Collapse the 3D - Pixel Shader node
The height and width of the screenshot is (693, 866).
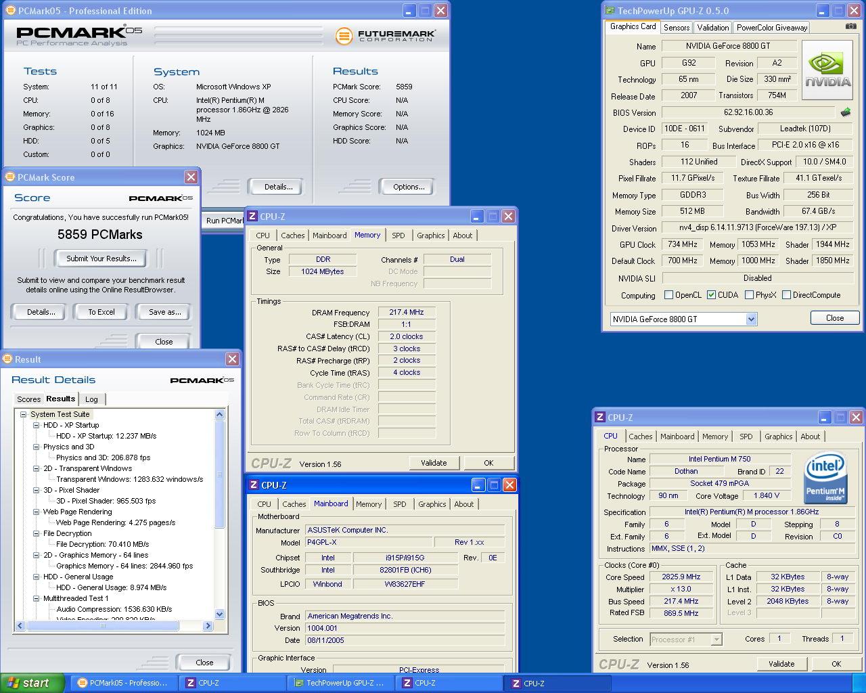[37, 490]
